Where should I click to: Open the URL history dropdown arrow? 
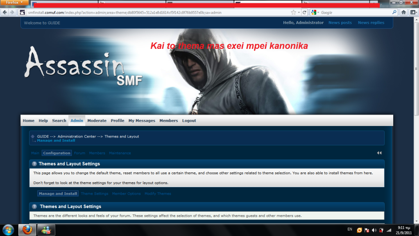coord(299,12)
